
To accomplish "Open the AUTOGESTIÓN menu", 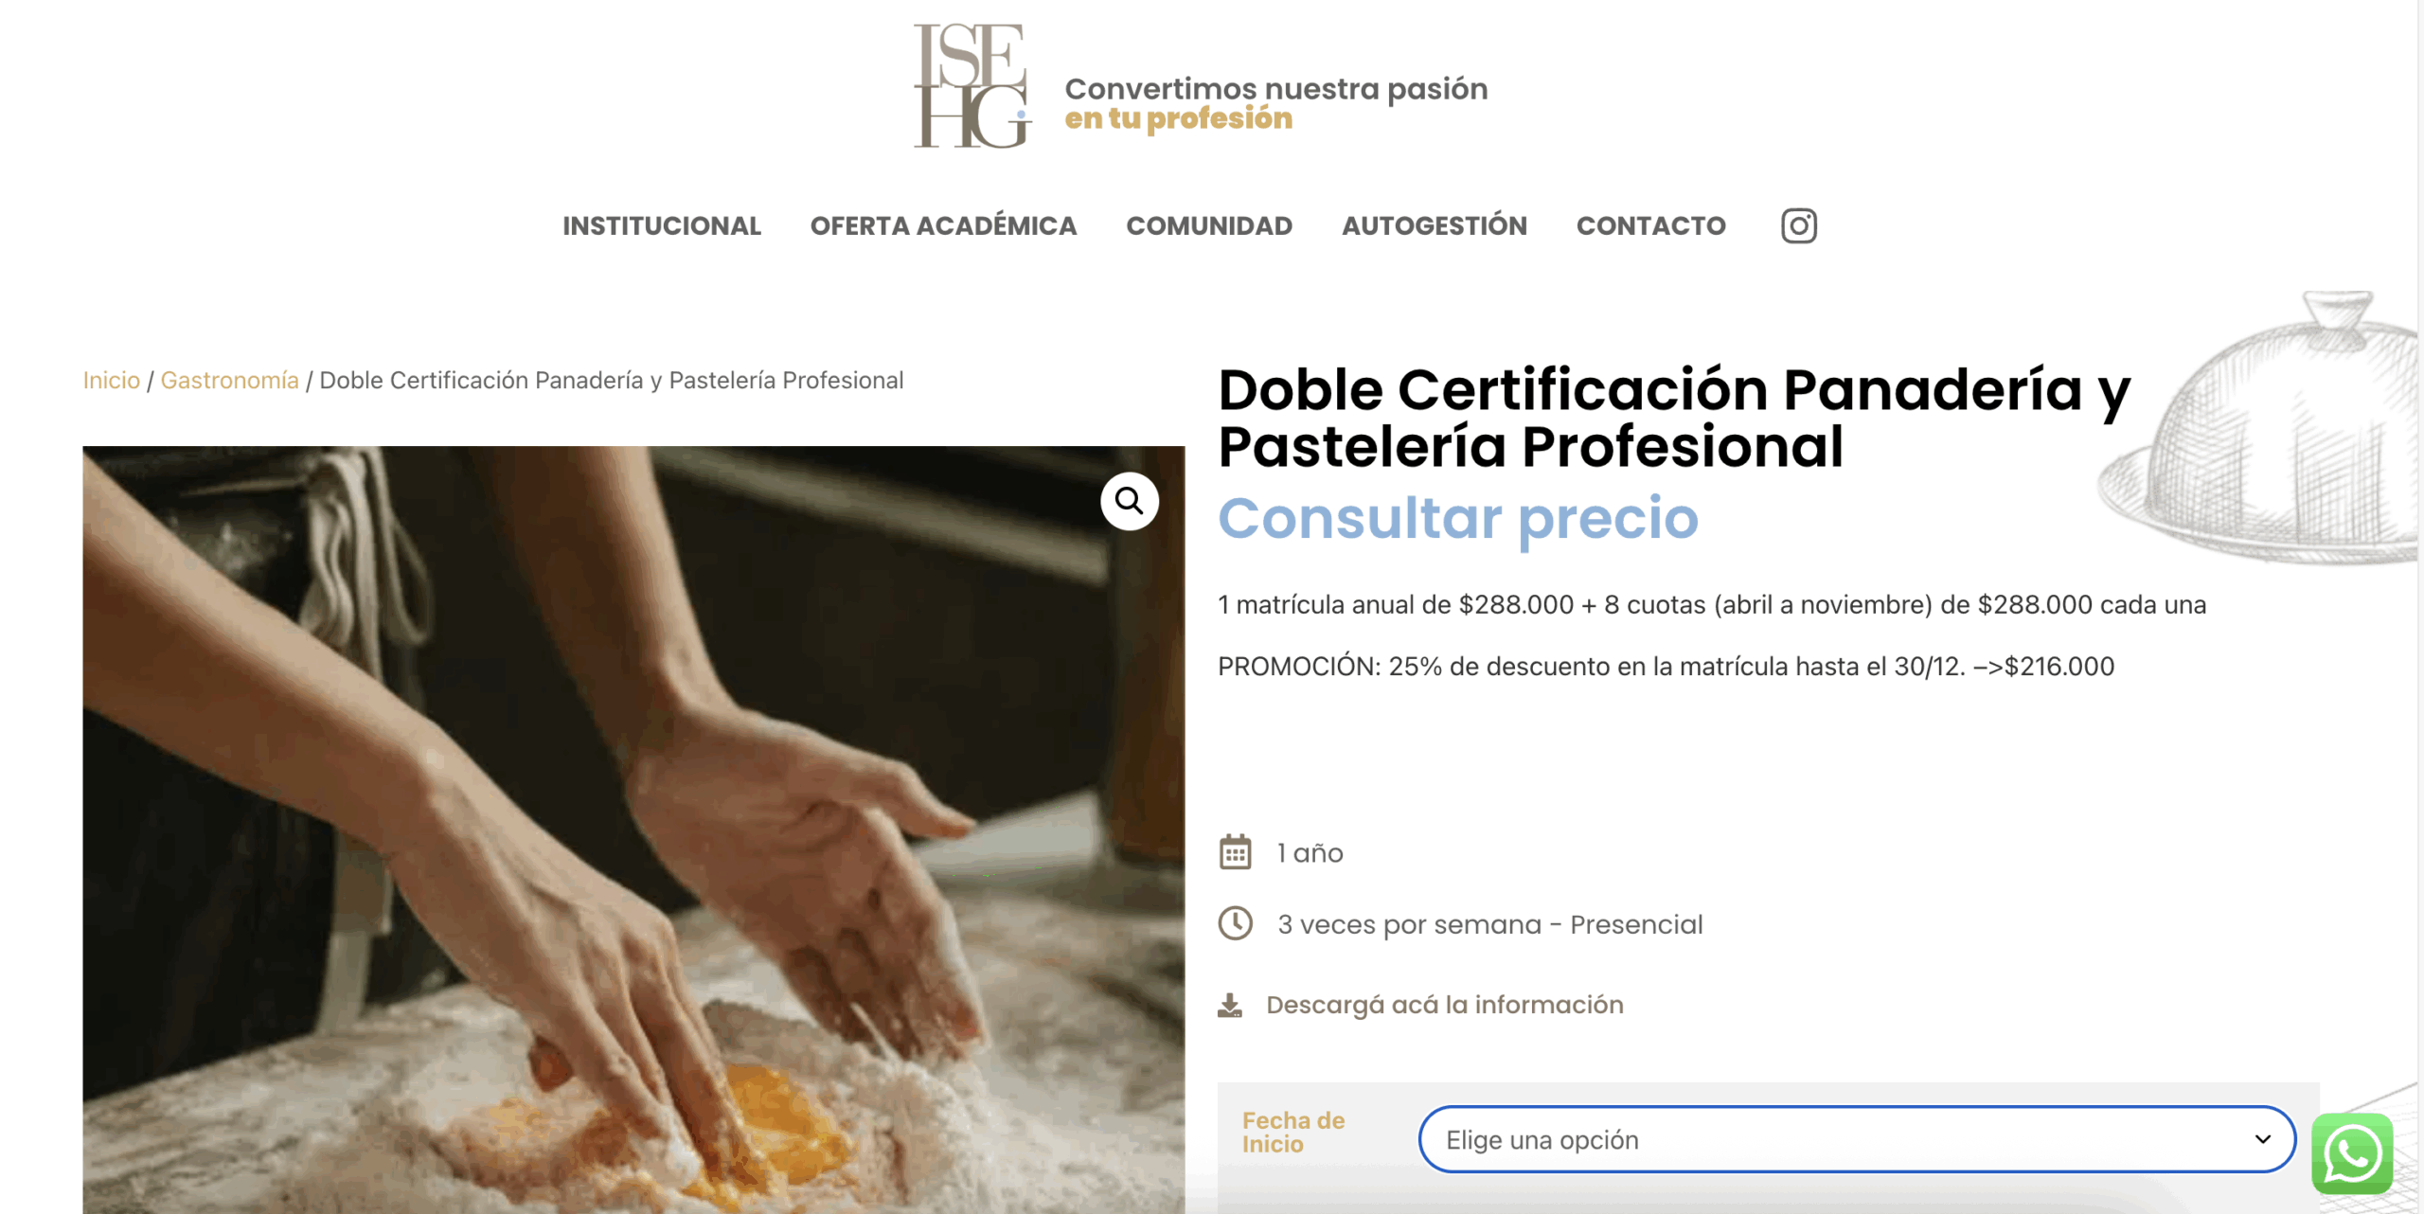I will (x=1434, y=226).
